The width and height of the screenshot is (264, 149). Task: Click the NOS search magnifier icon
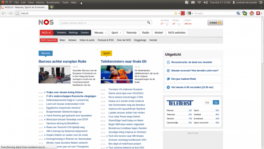click(148, 23)
